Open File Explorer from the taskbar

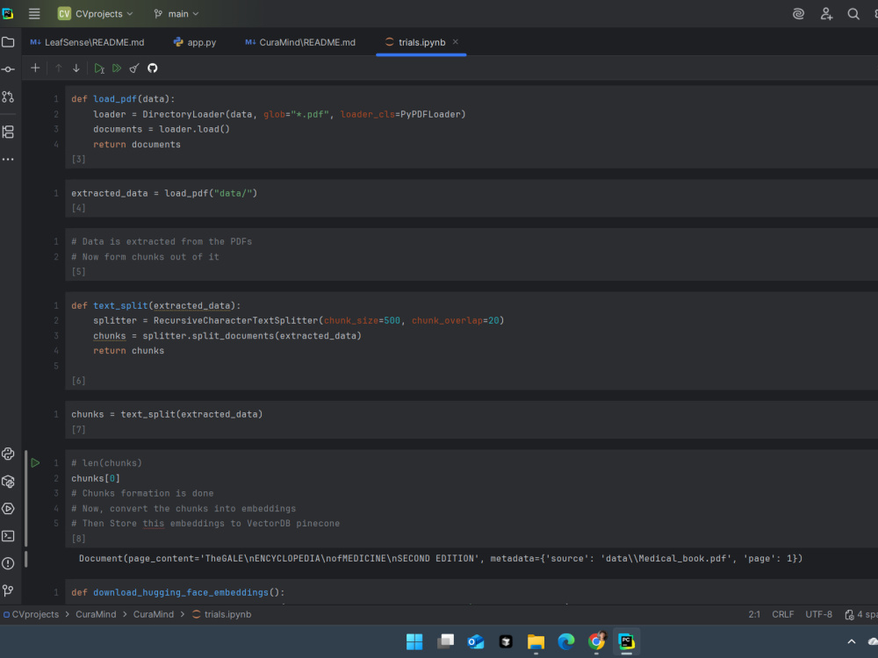536,642
